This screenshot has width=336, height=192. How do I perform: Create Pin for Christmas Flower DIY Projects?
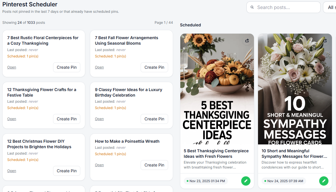tap(66, 171)
